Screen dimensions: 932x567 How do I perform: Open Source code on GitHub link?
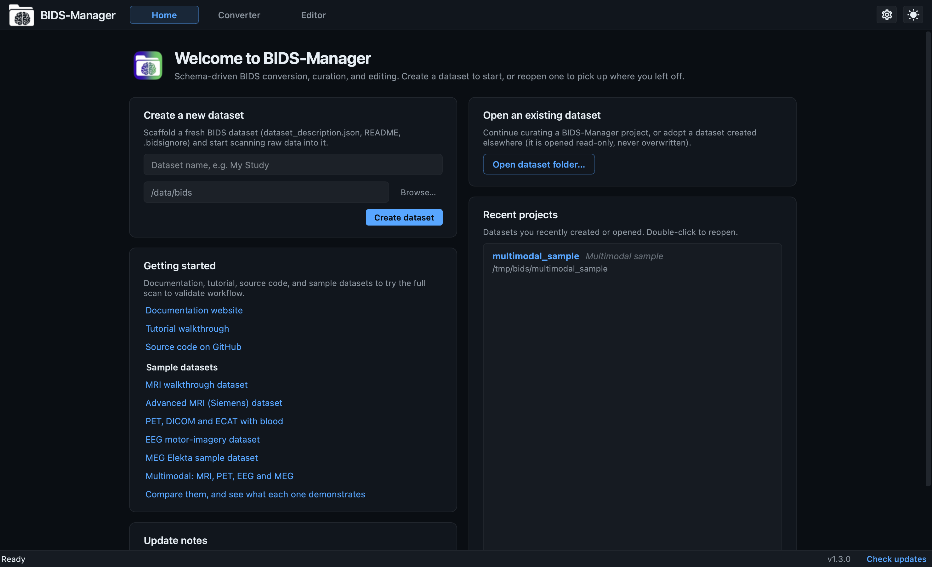(193, 347)
